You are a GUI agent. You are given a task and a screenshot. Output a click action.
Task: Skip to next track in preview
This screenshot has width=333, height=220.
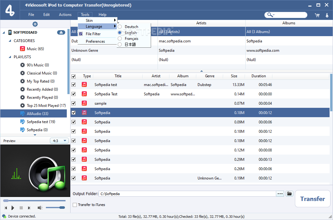click(29, 208)
